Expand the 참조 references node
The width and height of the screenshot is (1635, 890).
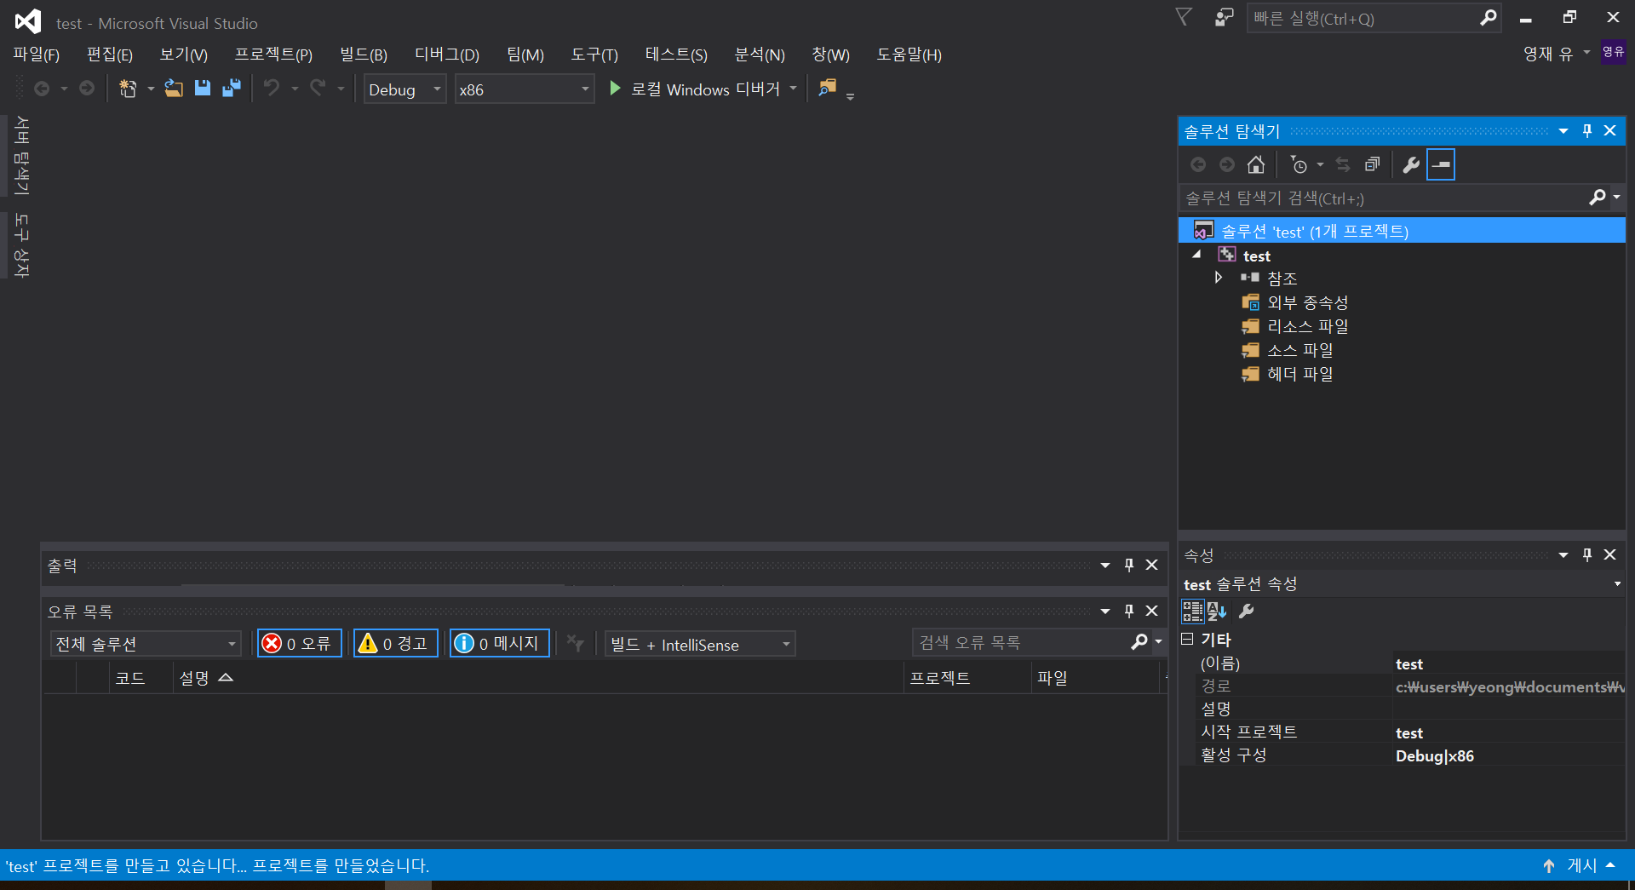(1219, 278)
